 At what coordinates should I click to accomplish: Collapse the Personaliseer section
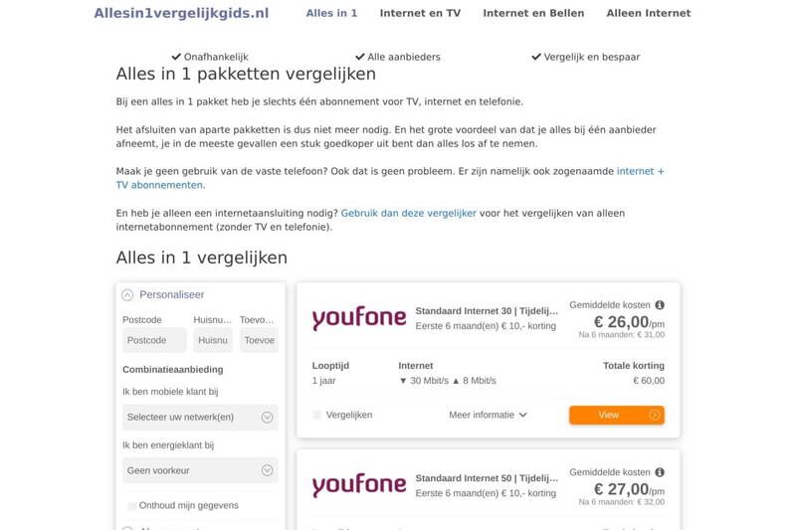point(127,295)
